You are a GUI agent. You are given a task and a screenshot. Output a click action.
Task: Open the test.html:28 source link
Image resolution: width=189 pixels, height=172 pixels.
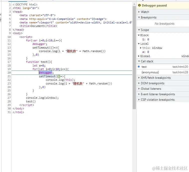180,72
